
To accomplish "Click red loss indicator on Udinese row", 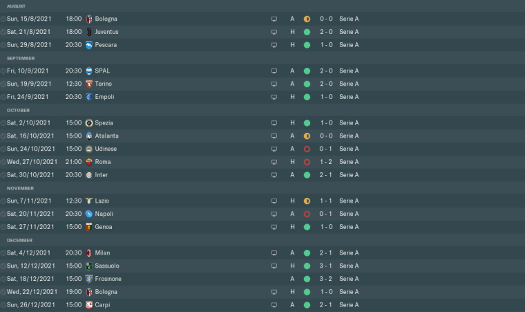I will click(x=307, y=149).
